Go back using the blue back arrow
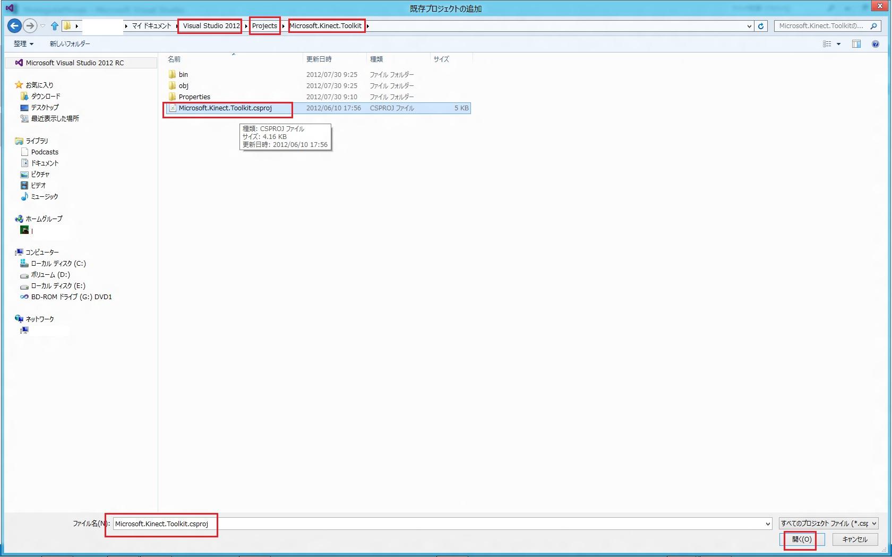892x557 pixels. tap(14, 25)
